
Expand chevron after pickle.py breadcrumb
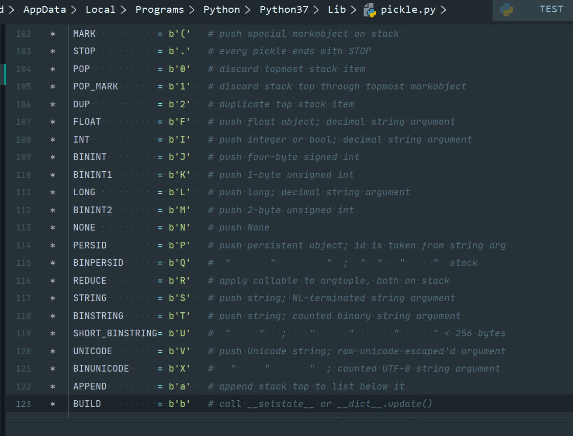coord(443,10)
